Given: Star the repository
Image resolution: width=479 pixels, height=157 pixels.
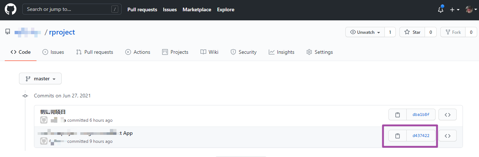Looking at the screenshot, I should [413, 32].
